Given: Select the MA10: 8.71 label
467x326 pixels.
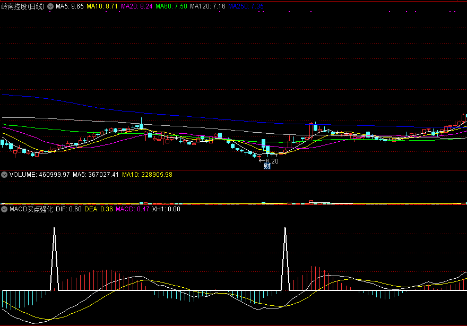Looking at the screenshot, I should tap(102, 6).
